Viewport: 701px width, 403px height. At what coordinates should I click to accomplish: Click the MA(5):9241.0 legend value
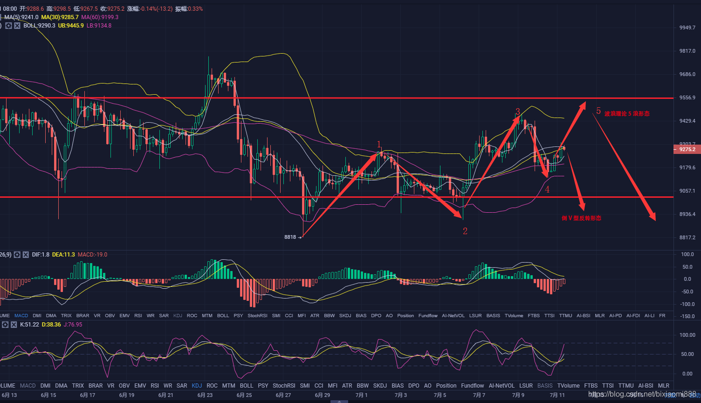pos(21,17)
